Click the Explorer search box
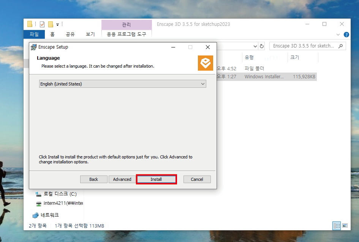The height and width of the screenshot is (242, 359). coord(307,46)
